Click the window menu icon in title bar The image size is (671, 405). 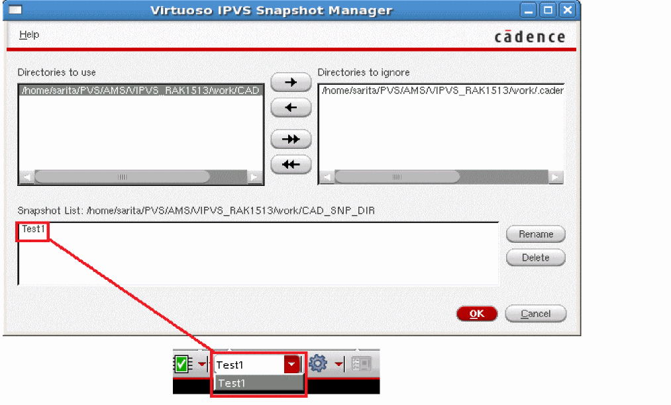[x=15, y=9]
